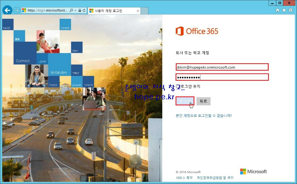Click the search magnifier in address bar

click(x=71, y=10)
